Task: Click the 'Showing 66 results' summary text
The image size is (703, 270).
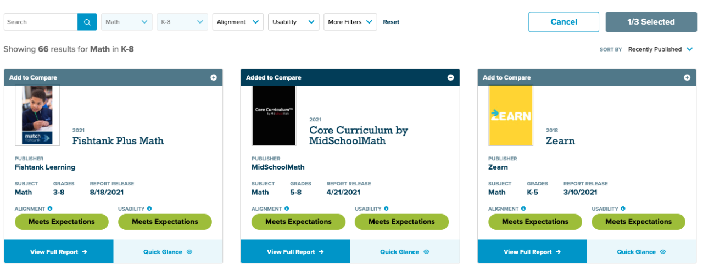Action: (x=69, y=49)
